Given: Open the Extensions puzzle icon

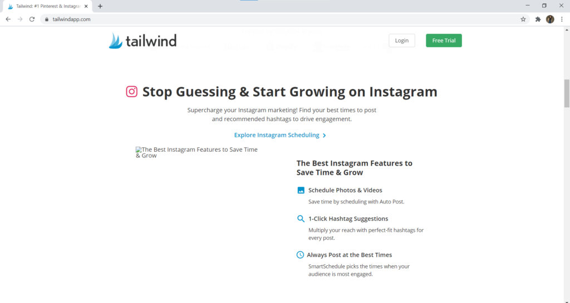Looking at the screenshot, I should [538, 19].
